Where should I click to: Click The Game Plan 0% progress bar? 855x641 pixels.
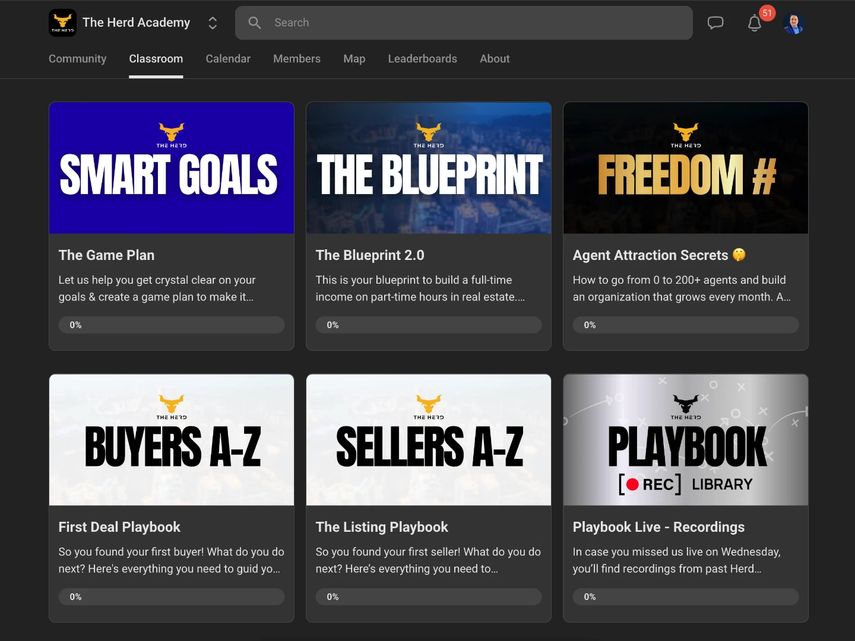[172, 325]
